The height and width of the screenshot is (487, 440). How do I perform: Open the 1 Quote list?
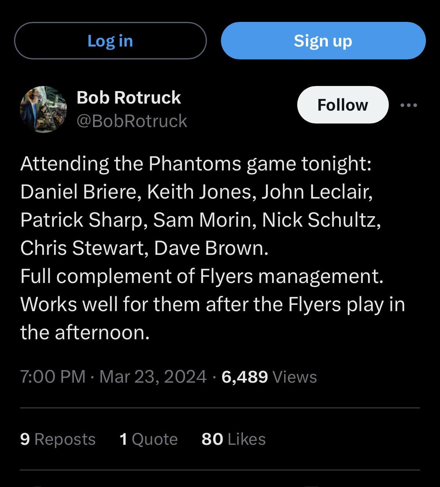coord(149,439)
